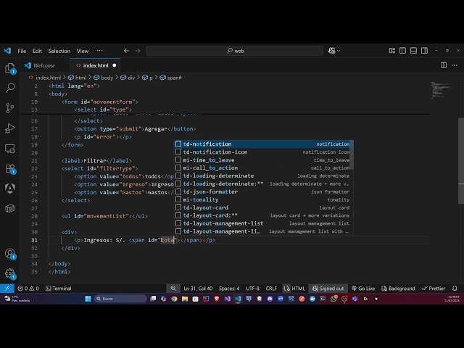Open the Source Control view

[x=10, y=108]
